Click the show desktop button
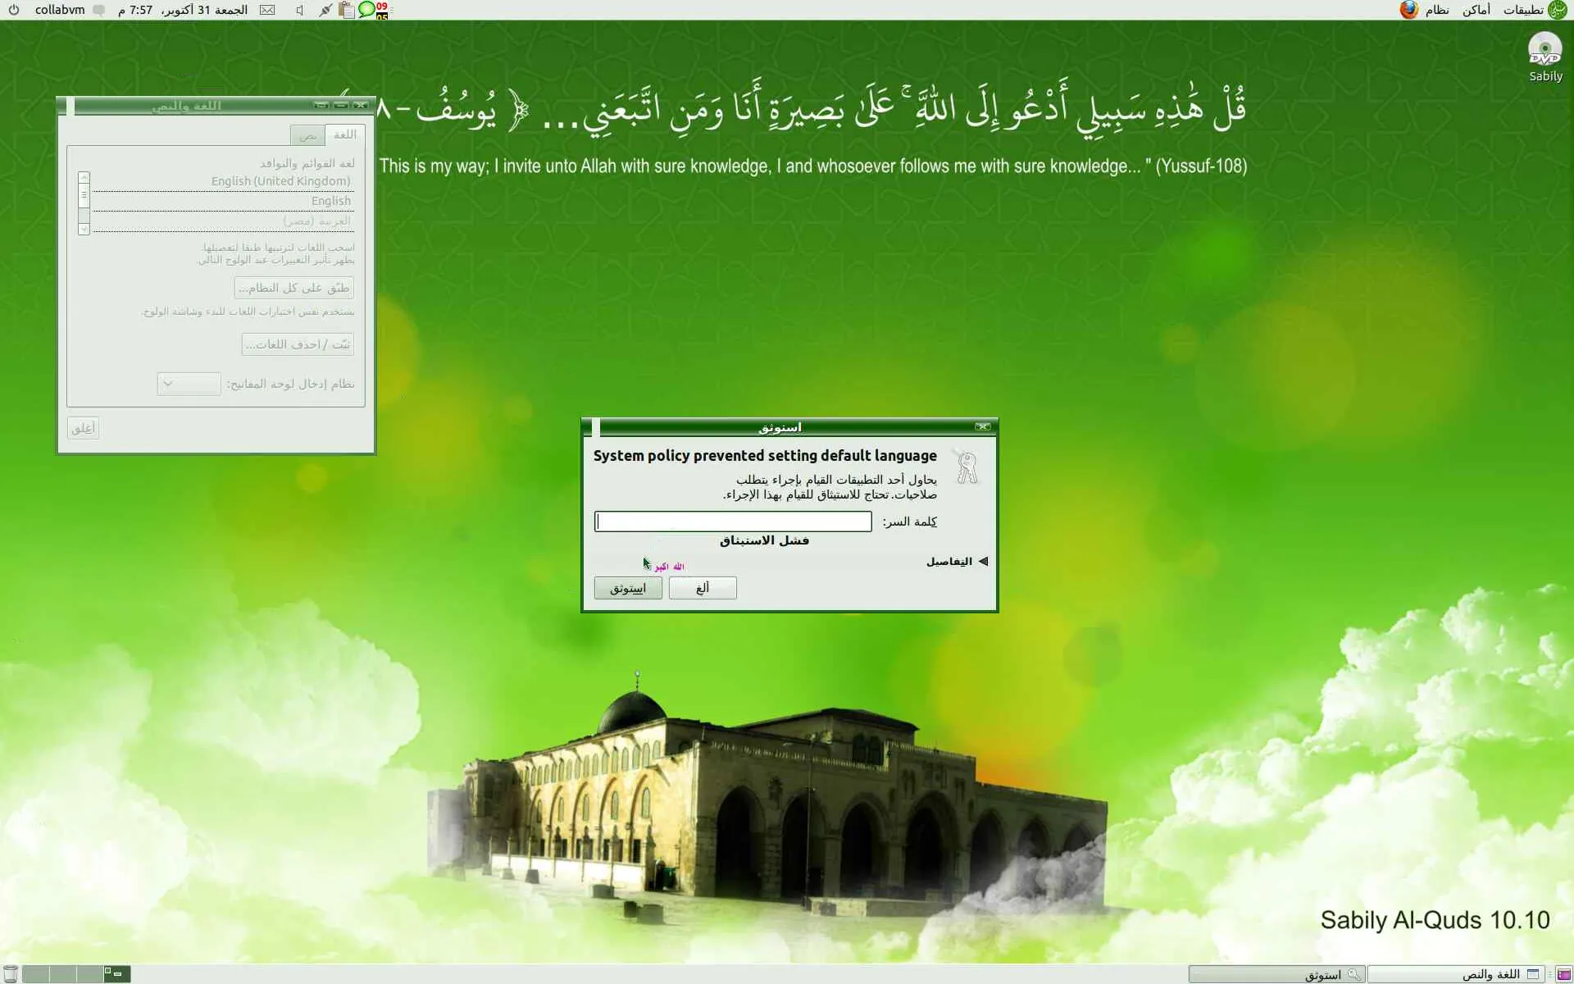 tap(1563, 974)
